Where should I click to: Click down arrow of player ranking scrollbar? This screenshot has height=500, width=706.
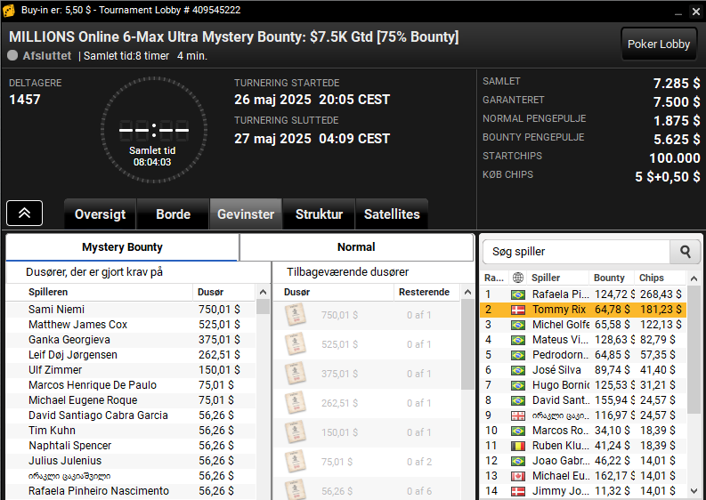(x=694, y=491)
